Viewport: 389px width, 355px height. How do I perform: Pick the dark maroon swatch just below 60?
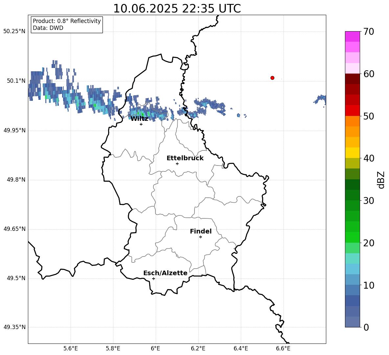tap(353, 79)
